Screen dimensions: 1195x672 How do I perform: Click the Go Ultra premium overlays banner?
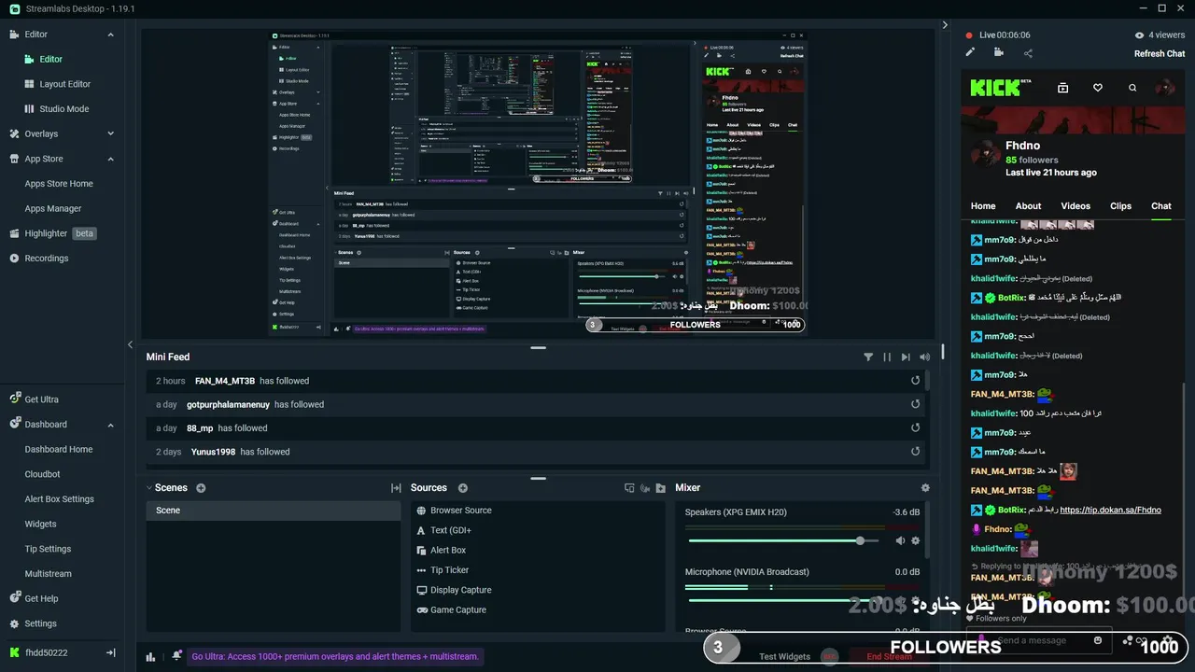point(335,656)
